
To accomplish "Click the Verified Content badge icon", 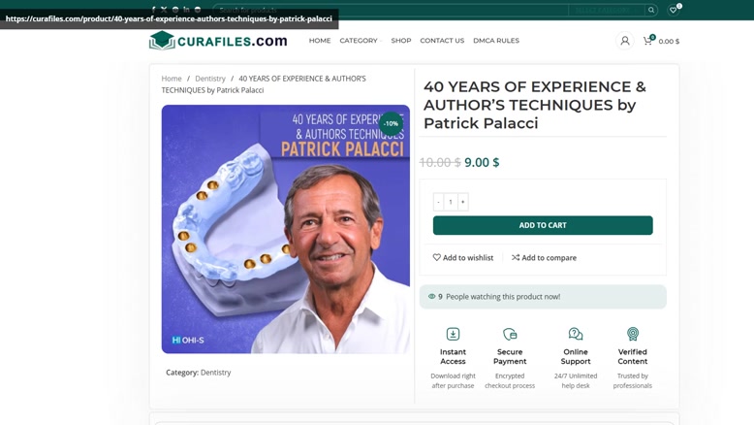I will pos(633,334).
